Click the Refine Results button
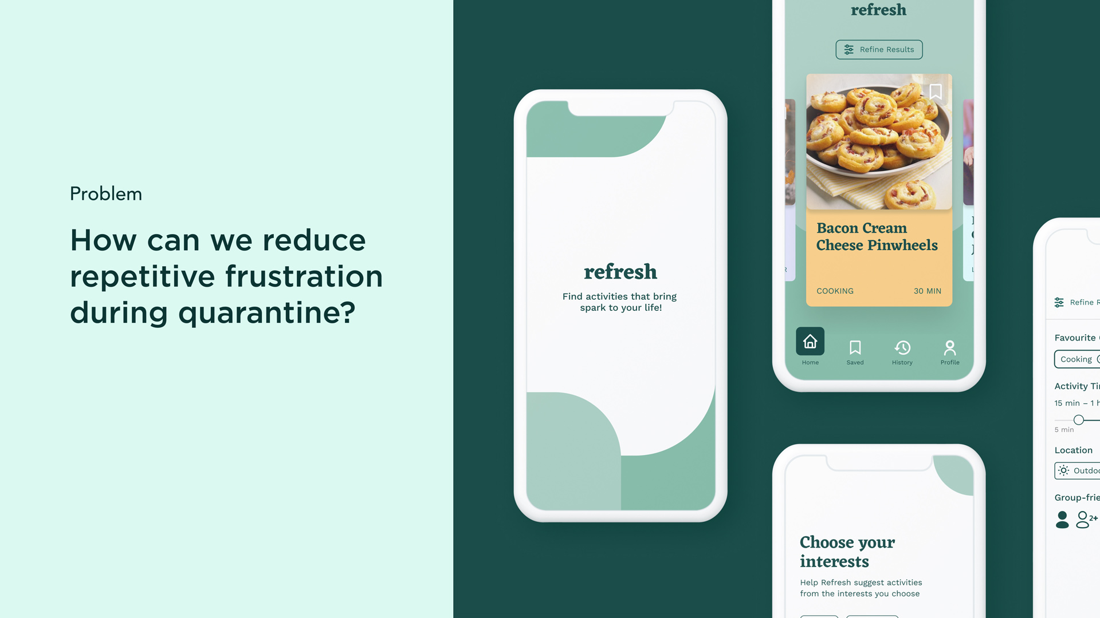This screenshot has width=1100, height=618. pyautogui.click(x=879, y=49)
